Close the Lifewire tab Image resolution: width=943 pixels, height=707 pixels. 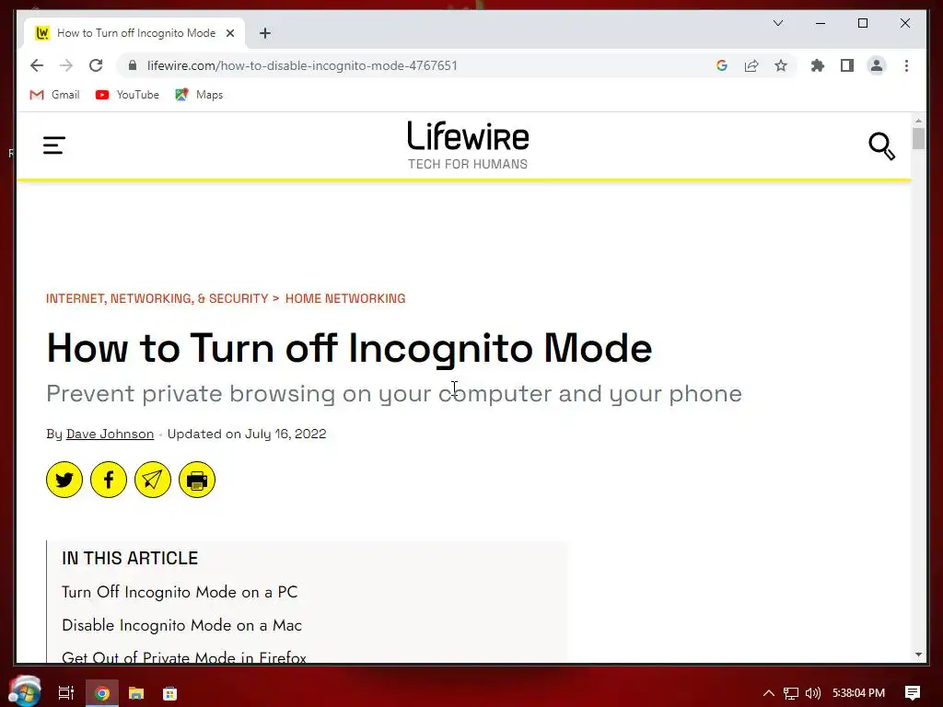[229, 33]
